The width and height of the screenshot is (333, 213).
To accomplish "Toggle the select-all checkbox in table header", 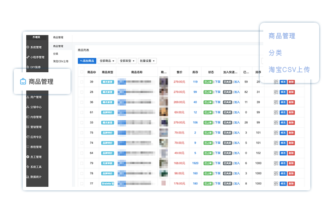I will pos(82,72).
